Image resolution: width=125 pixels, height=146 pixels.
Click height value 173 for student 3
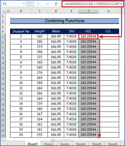coord(40,47)
